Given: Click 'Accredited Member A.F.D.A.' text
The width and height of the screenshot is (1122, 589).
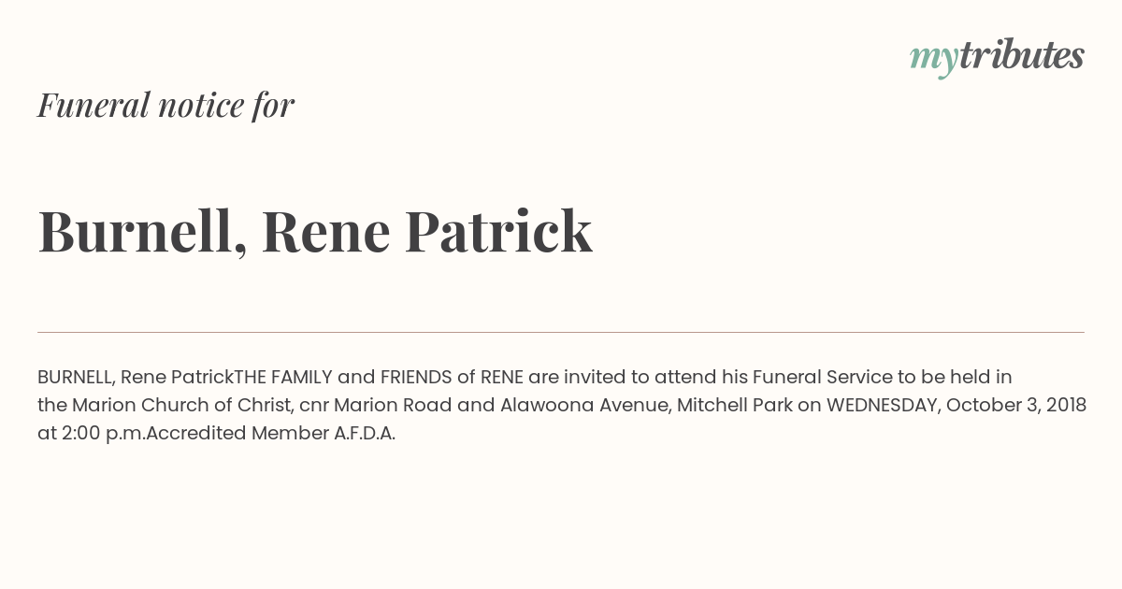Looking at the screenshot, I should click(271, 434).
